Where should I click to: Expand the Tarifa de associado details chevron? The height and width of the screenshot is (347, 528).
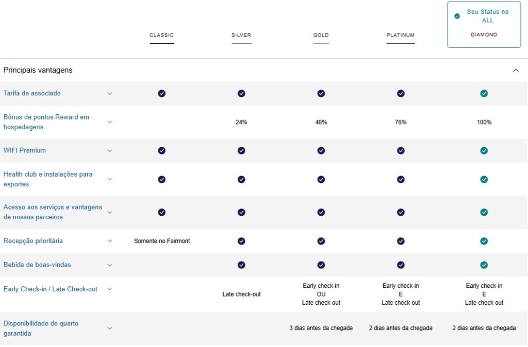point(109,94)
